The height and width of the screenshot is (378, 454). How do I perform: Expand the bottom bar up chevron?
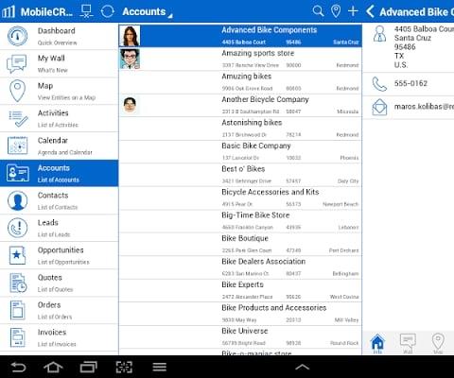pyautogui.click(x=302, y=367)
